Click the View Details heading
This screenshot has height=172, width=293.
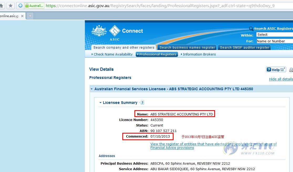(x=101, y=69)
